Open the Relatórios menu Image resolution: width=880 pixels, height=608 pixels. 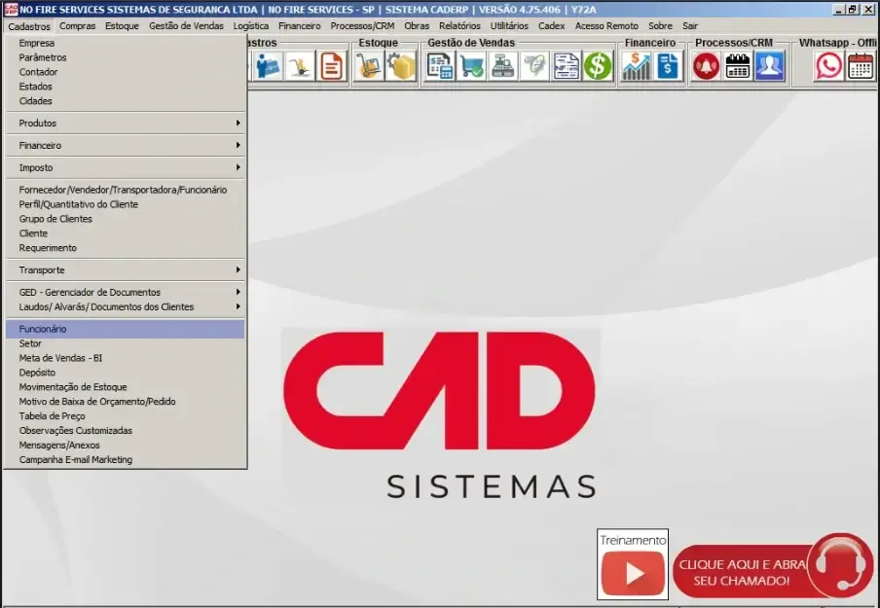pyautogui.click(x=459, y=26)
